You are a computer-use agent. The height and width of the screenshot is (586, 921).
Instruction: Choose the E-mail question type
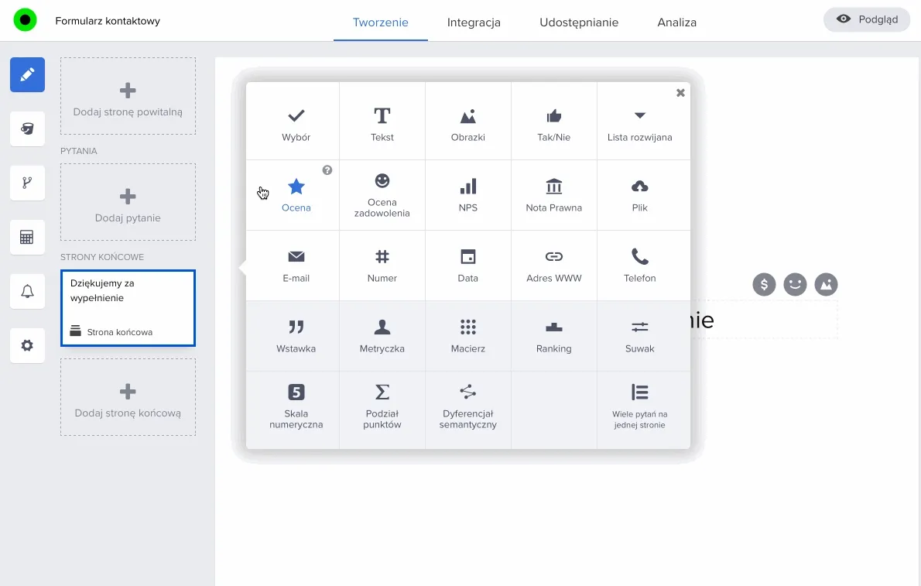(x=293, y=266)
